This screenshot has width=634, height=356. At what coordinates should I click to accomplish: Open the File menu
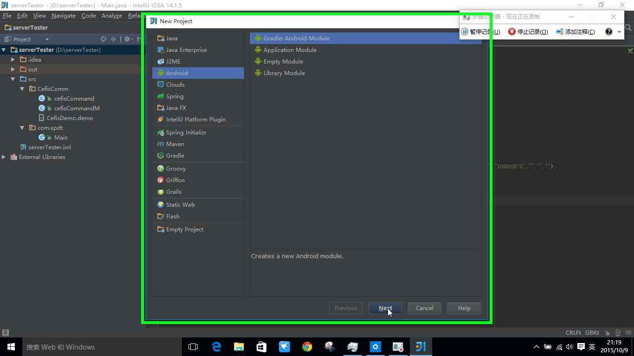[x=7, y=15]
